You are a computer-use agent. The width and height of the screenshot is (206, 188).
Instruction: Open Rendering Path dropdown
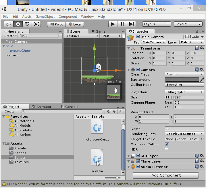(x=184, y=134)
